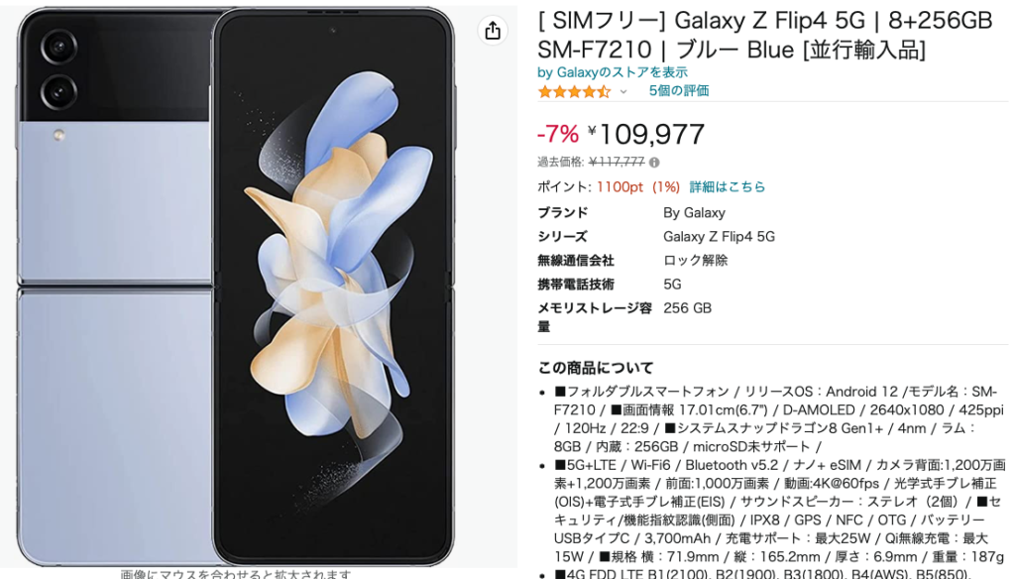Image resolution: width=1015 pixels, height=579 pixels.
Task: Click the 256 GB storage capacity value
Action: (687, 308)
